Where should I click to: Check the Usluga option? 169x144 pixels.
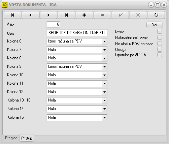[160, 49]
